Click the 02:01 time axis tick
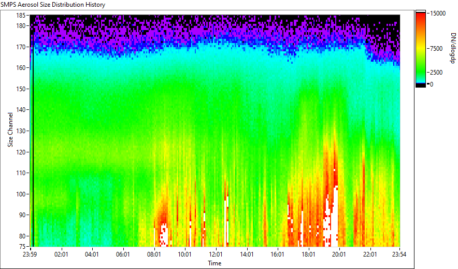 tap(61, 254)
